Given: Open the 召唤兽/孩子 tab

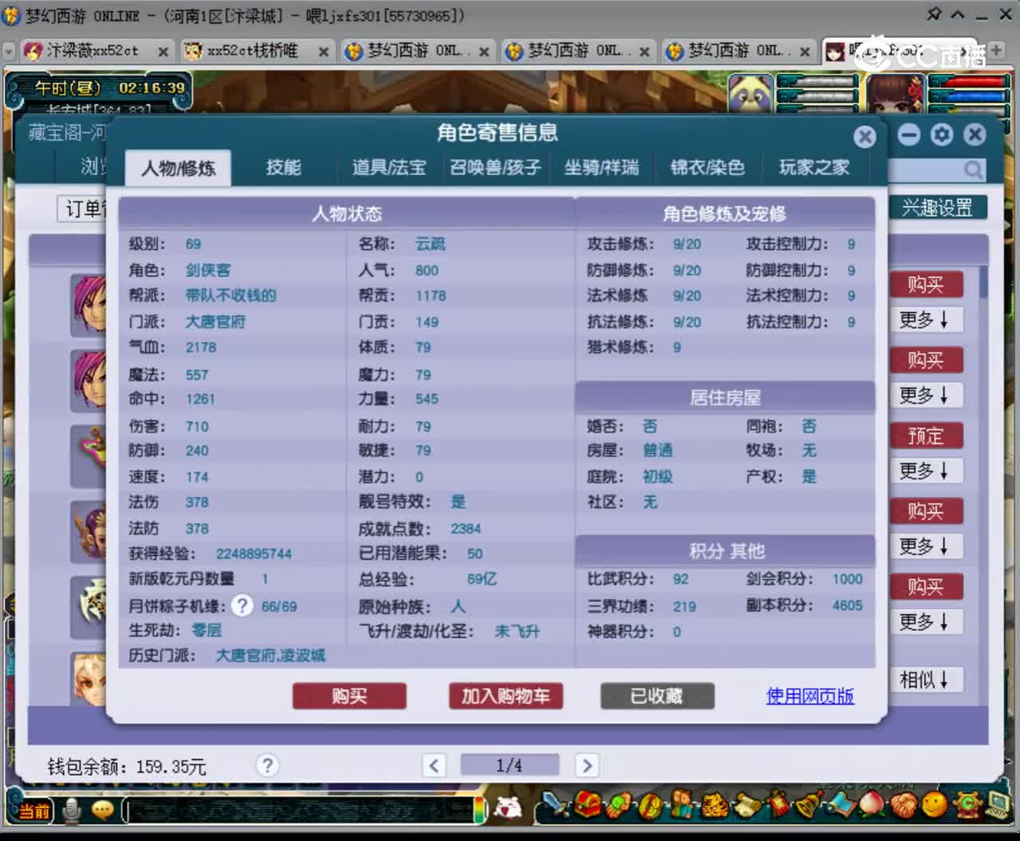Looking at the screenshot, I should [x=495, y=167].
